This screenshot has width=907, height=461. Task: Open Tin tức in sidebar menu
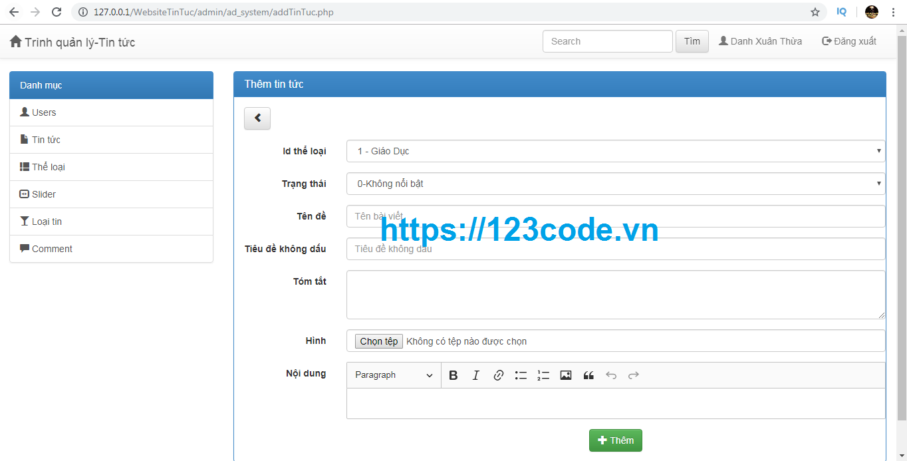pos(46,140)
